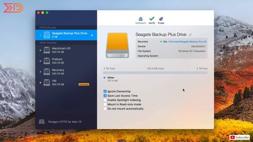Click the /dev/disk2s1 device value
Image resolution: width=253 pixels, height=142 pixels.
[x=198, y=47]
